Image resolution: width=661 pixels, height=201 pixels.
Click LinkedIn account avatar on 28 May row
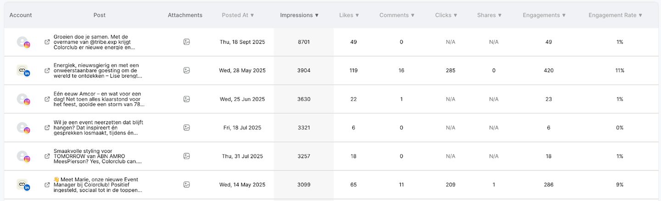coord(23,71)
